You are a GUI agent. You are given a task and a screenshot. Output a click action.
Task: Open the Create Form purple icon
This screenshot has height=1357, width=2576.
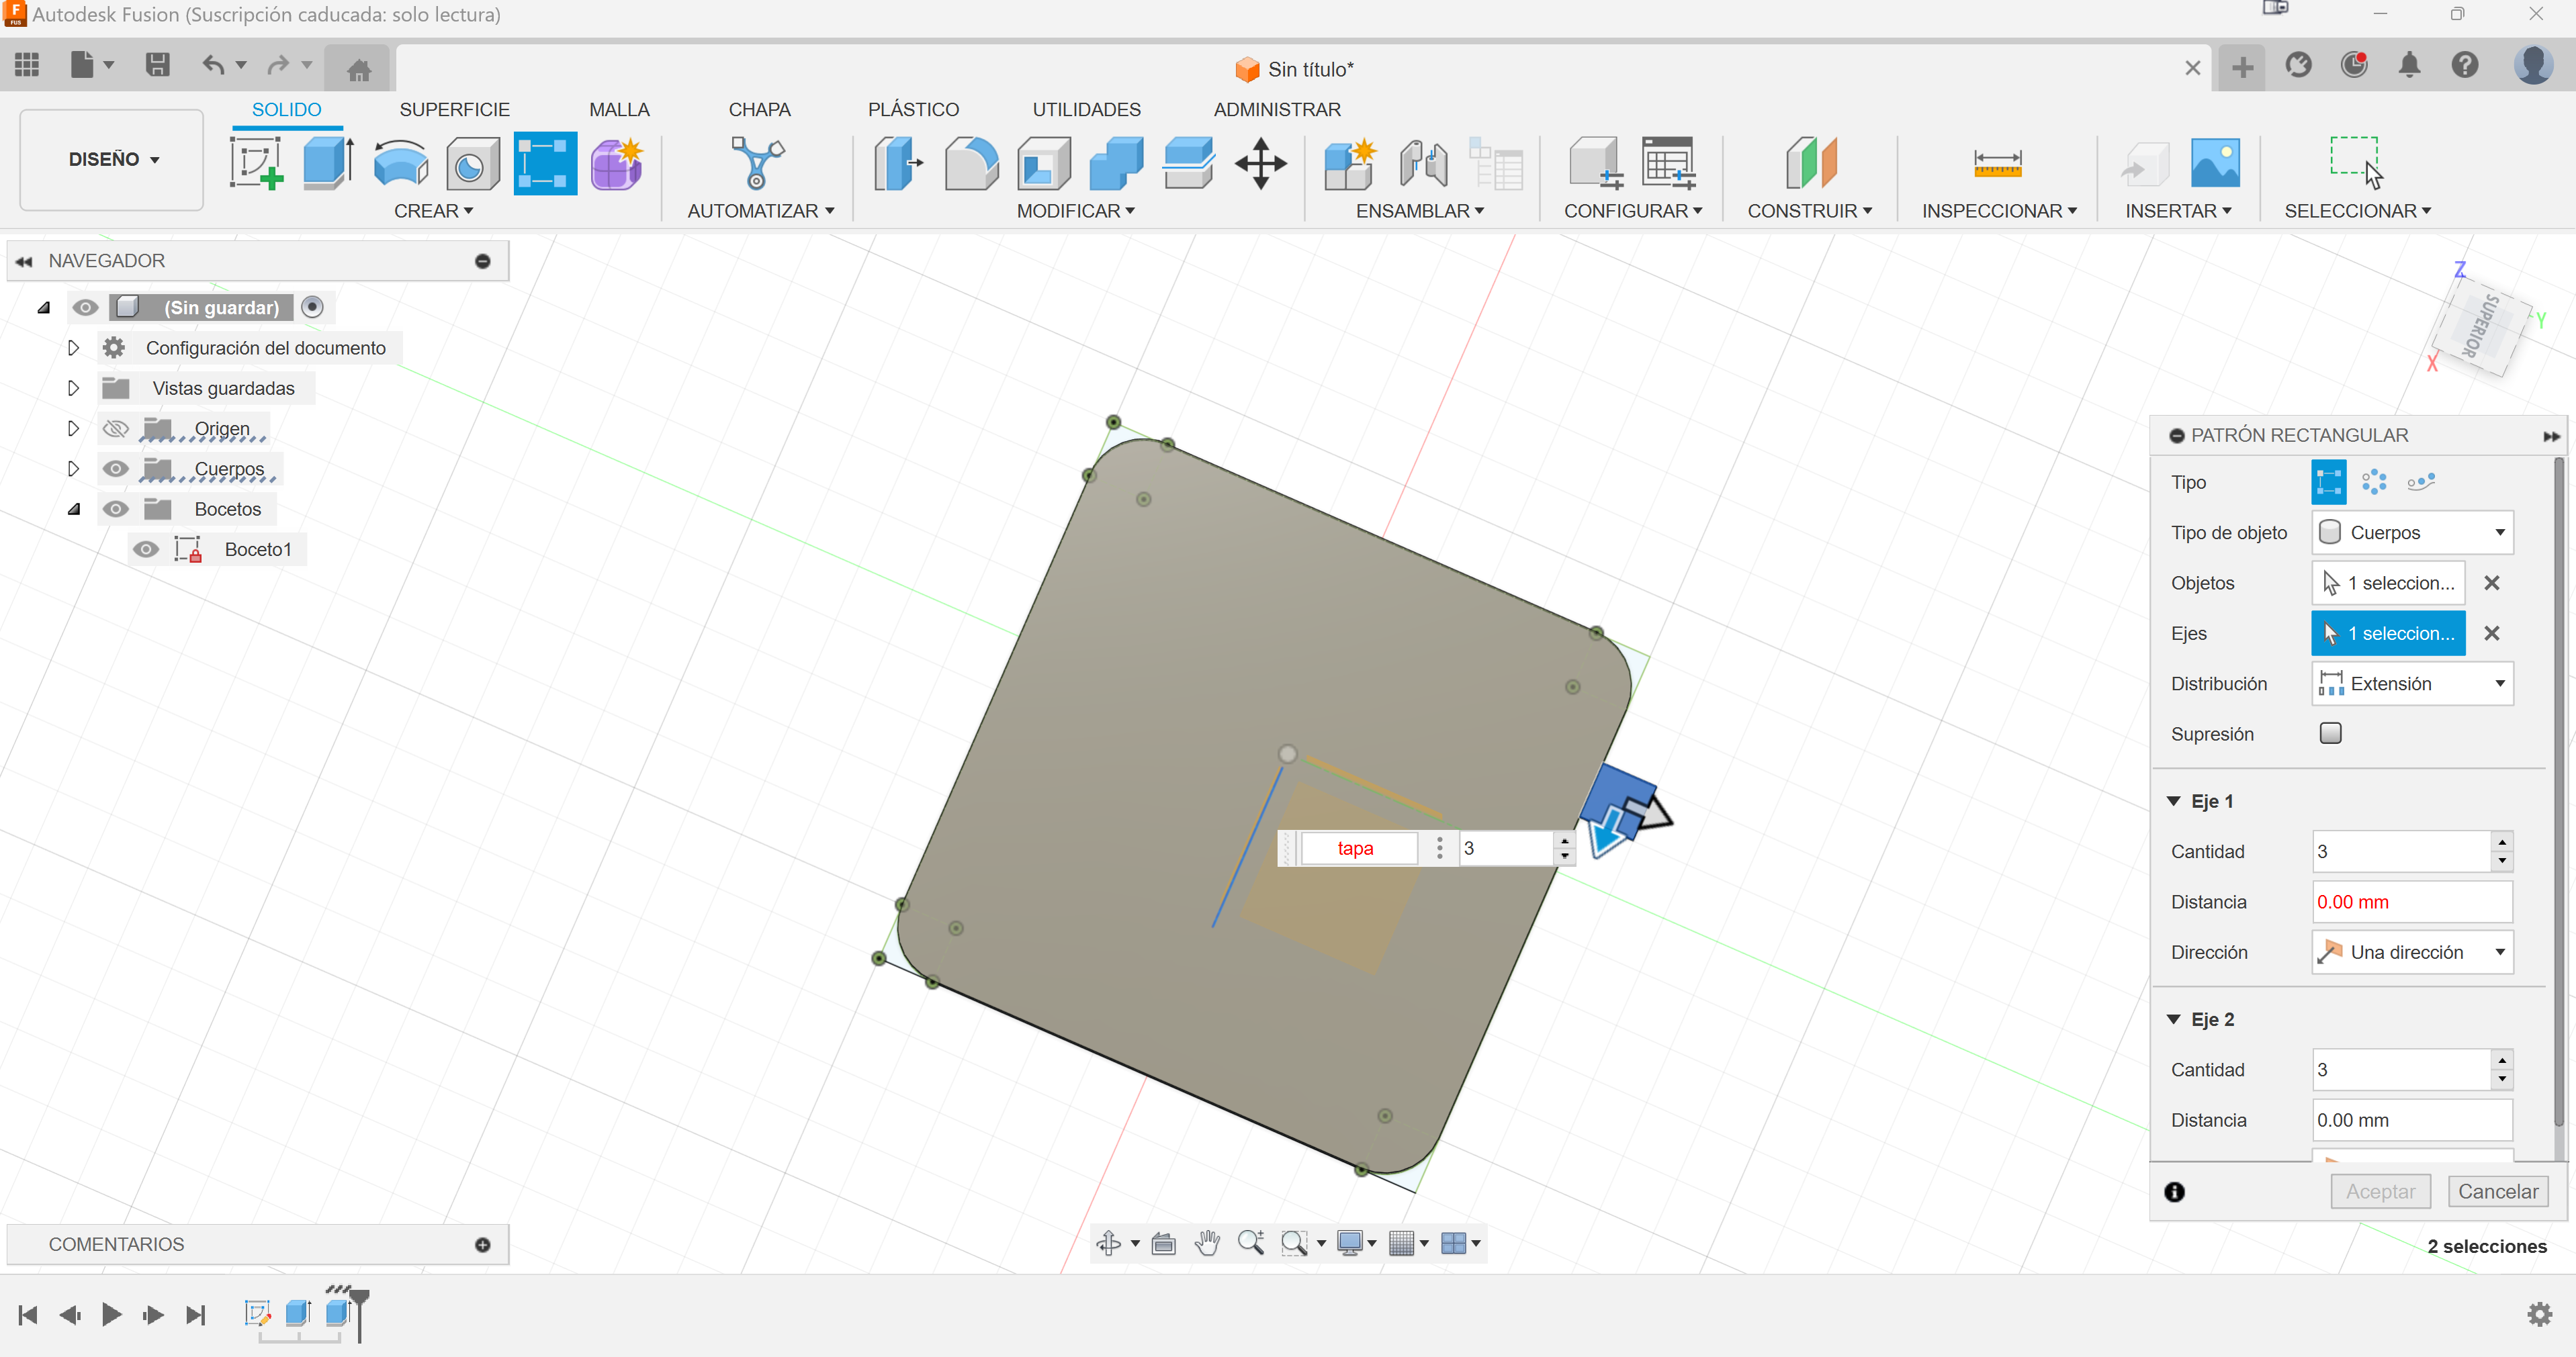point(617,163)
